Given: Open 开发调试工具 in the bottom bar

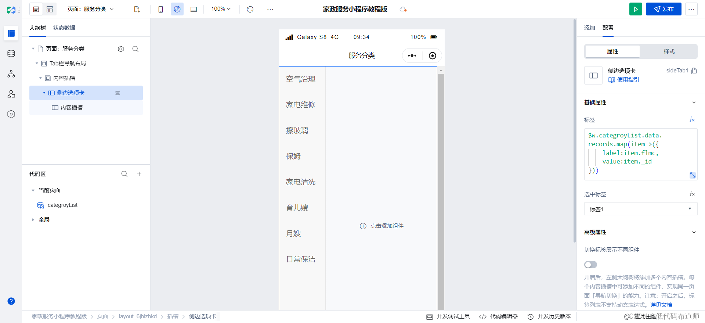Looking at the screenshot, I should coord(448,316).
